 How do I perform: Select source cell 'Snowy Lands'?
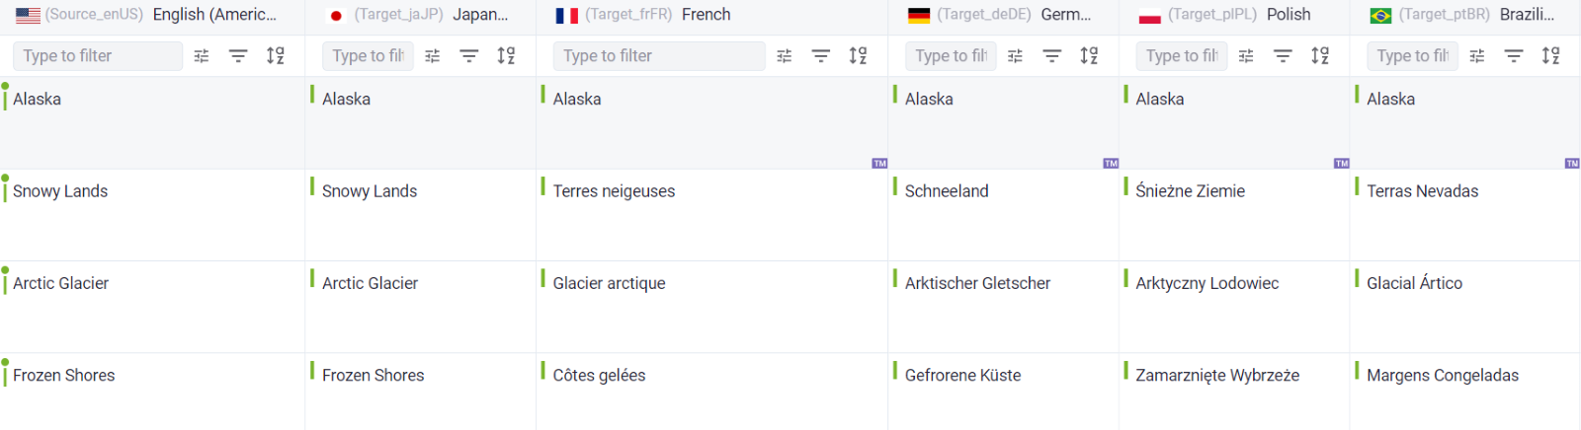(x=60, y=191)
